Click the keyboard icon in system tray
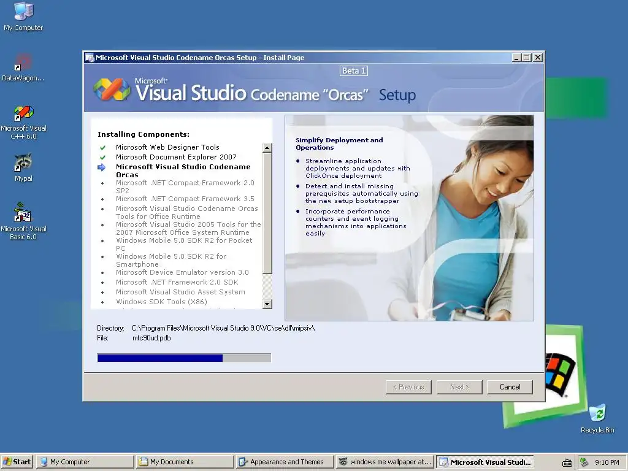The height and width of the screenshot is (471, 628). point(567,462)
